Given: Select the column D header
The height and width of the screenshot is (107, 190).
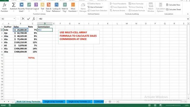Looking at the screenshot, I should coord(45,23).
